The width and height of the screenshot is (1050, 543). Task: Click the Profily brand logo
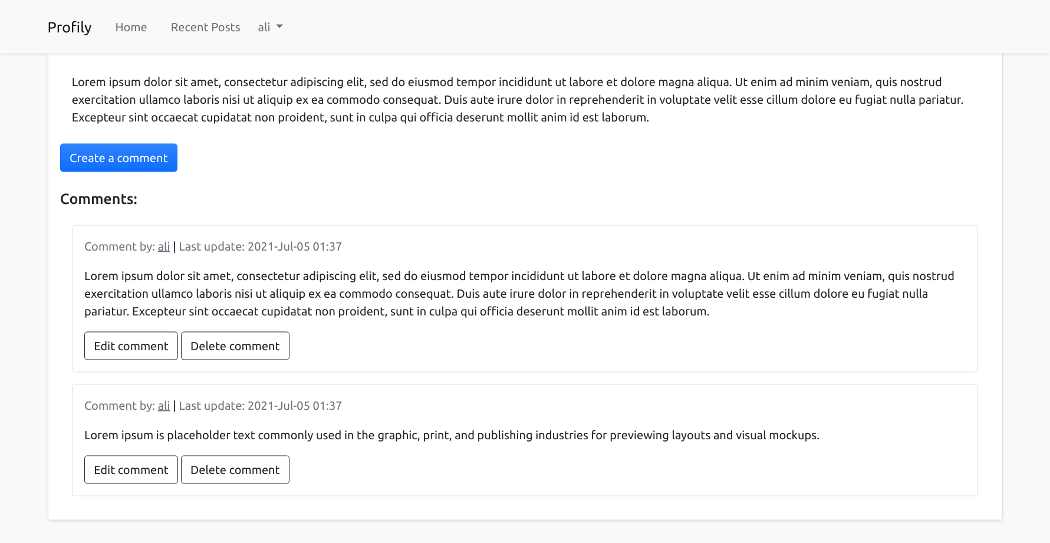click(x=70, y=27)
